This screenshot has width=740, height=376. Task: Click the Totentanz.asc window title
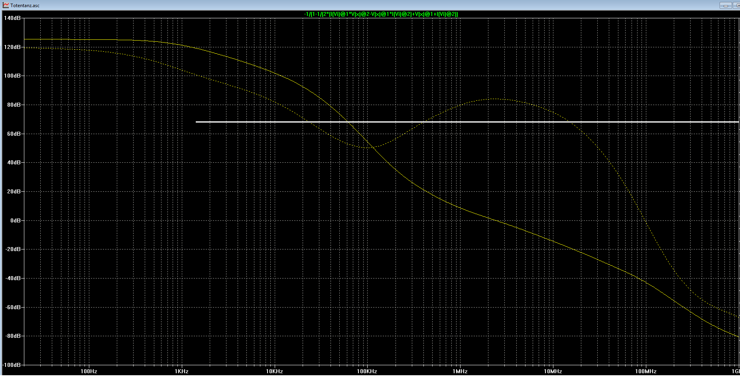25,6
